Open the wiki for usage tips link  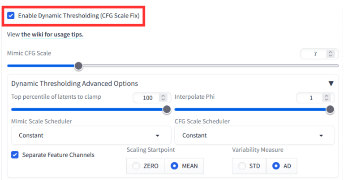(x=52, y=34)
